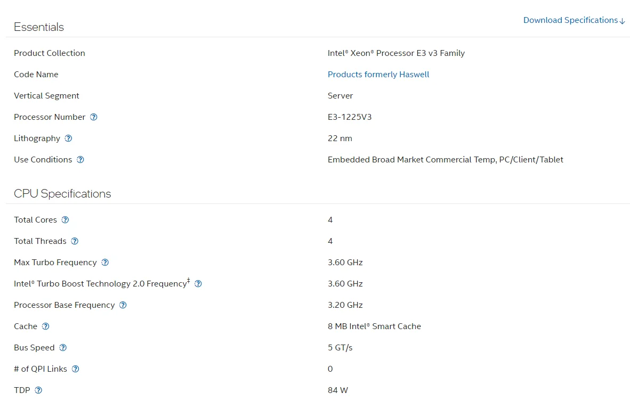Click the # of QPI Links help icon
Viewport: 630px width, 401px height.
click(x=76, y=369)
